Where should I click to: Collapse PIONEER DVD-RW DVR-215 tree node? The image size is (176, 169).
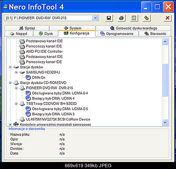(x=16, y=88)
